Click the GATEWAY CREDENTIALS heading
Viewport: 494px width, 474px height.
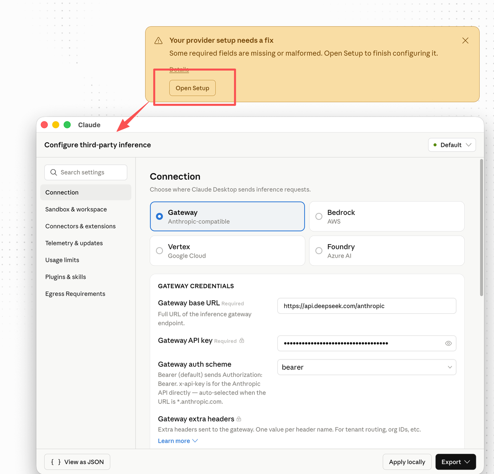coord(196,286)
